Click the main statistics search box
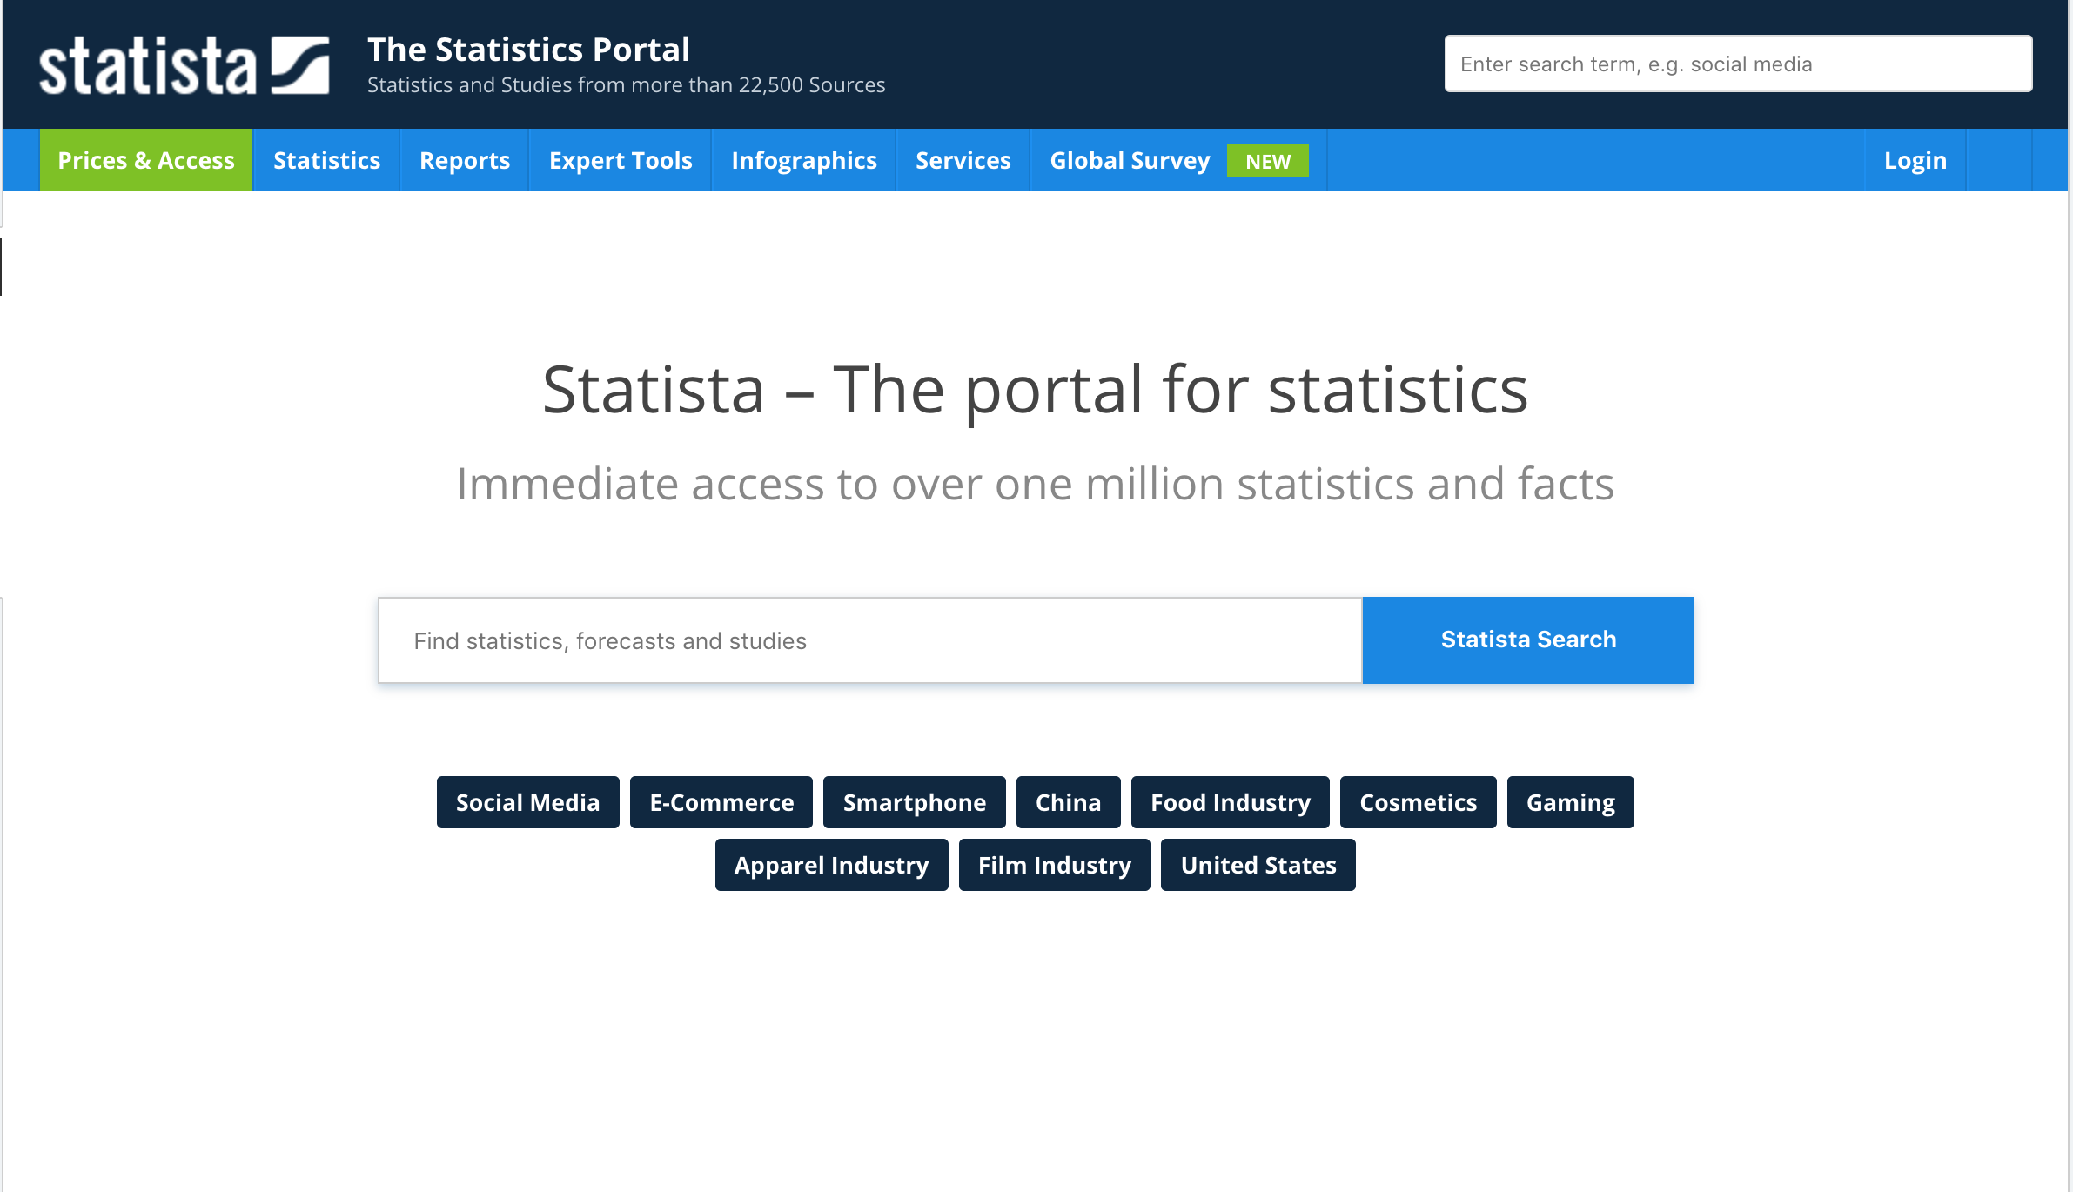Viewport: 2073px width, 1192px height. pos(870,641)
